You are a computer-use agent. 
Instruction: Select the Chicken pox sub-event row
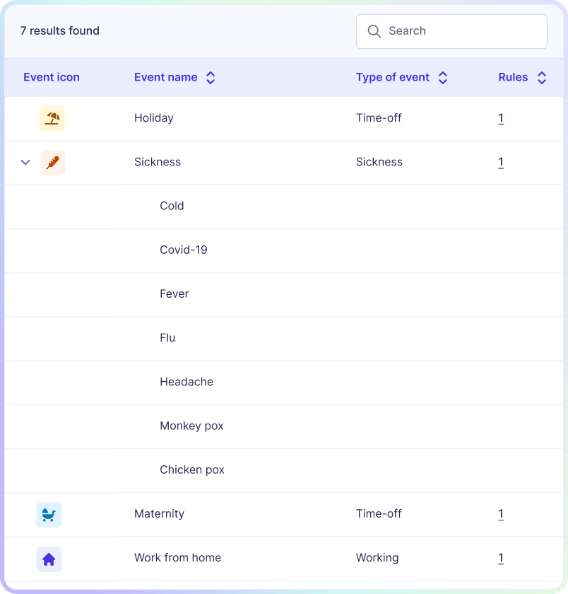(192, 470)
